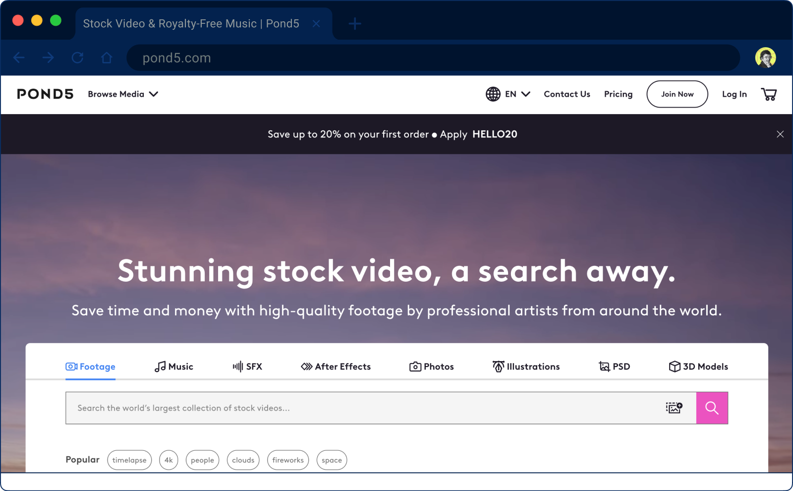793x491 pixels.
Task: Start the pink search button
Action: click(712, 408)
